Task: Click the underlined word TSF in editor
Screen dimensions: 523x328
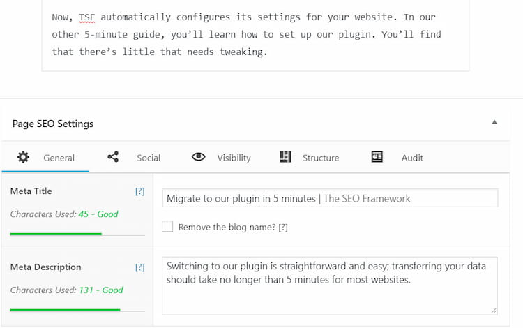Action: coord(87,17)
